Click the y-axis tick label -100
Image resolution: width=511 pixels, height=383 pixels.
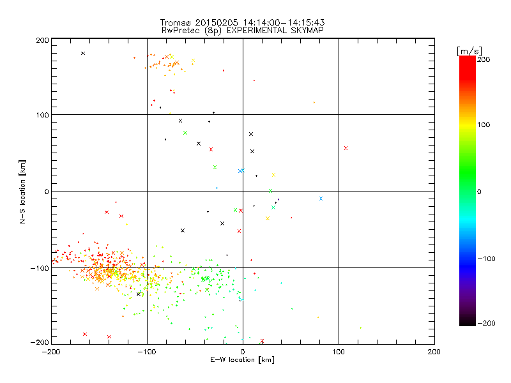tap(40, 268)
